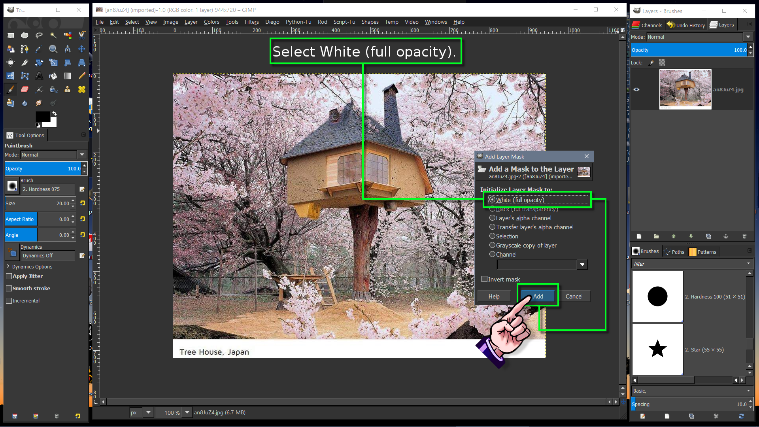Select the Scale tool

pos(53,62)
